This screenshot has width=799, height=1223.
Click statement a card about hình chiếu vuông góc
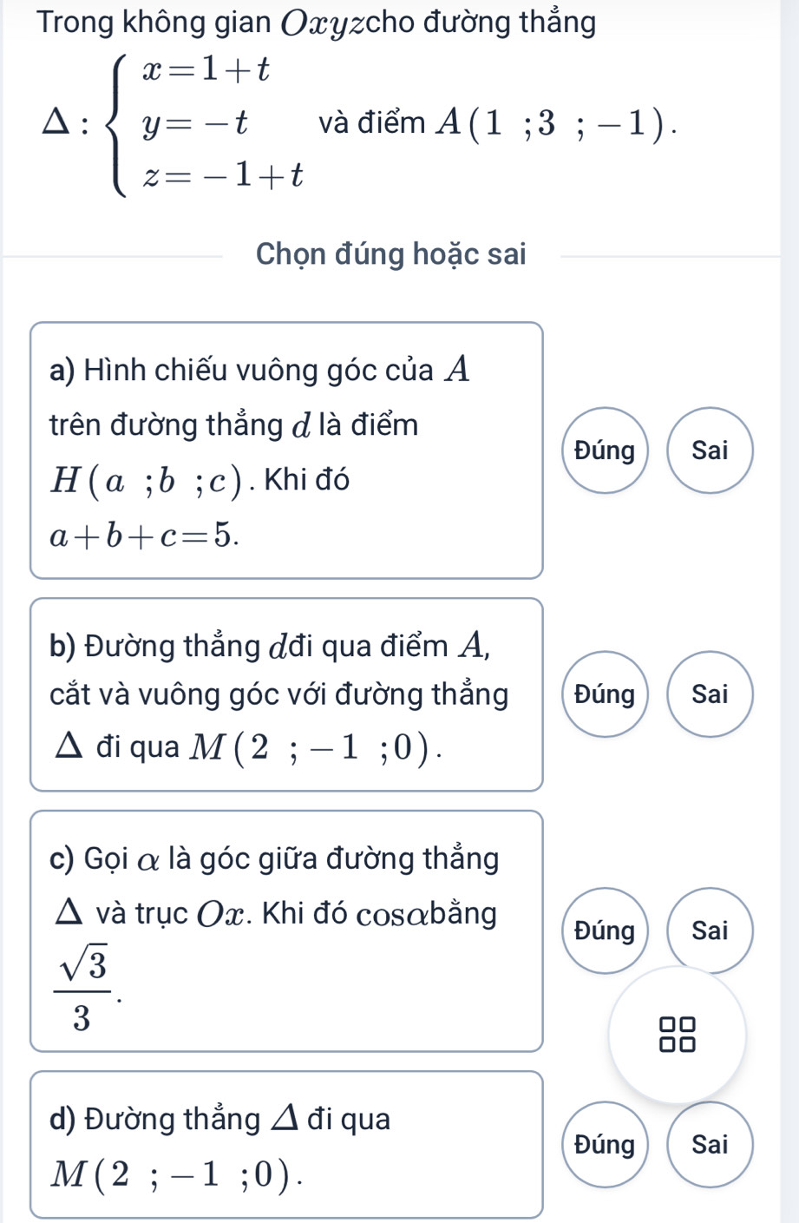[x=286, y=450]
